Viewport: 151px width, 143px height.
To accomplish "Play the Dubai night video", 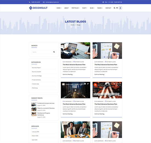I will (75, 90).
